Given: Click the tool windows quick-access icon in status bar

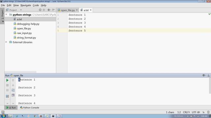Looking at the screenshot, I should coord(3,112).
